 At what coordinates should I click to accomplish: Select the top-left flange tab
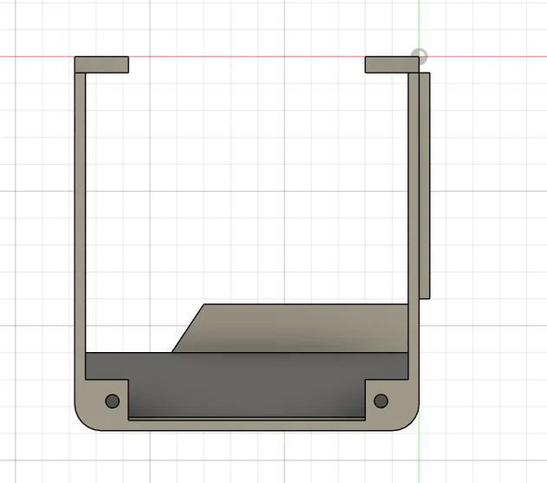101,64
